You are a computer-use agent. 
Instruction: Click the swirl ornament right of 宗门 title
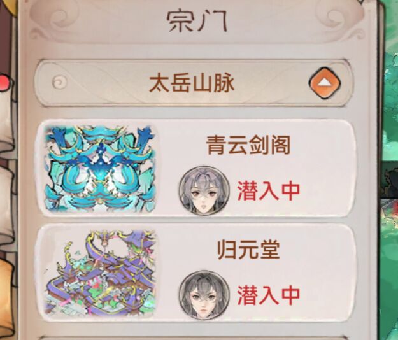click(339, 19)
